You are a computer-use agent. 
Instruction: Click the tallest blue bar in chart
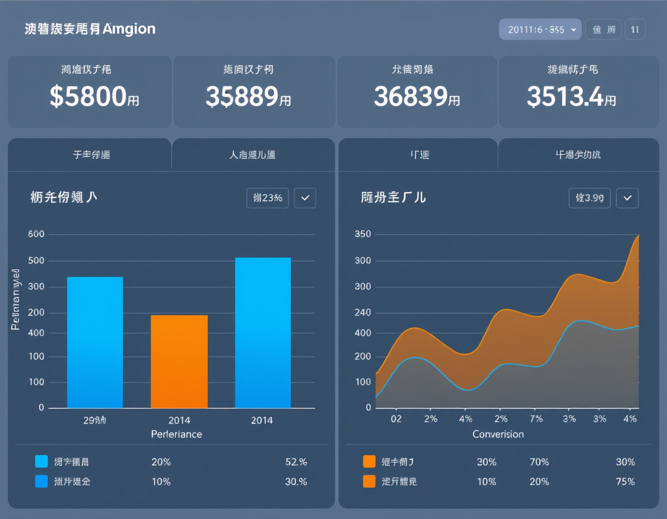[x=263, y=332]
